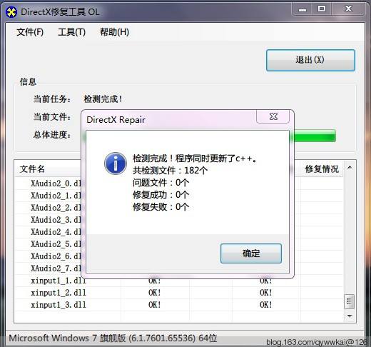
Task: Click the 共检测文件:182个 line in dialog
Action: point(170,171)
